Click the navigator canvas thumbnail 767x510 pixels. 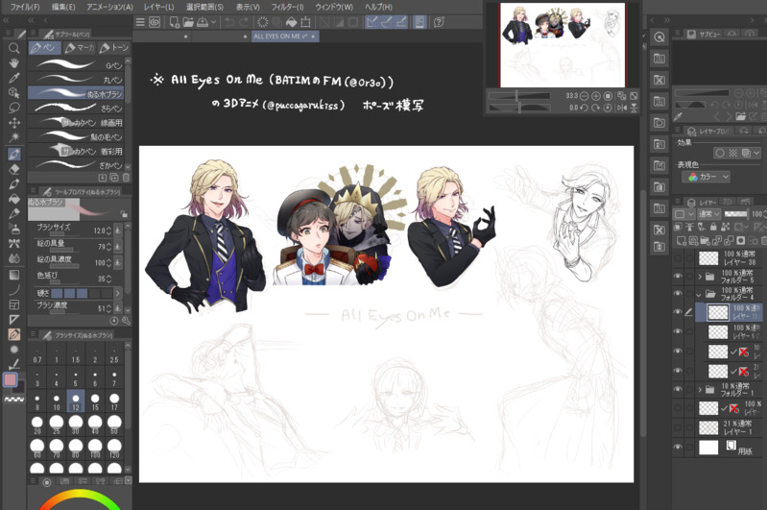(563, 45)
